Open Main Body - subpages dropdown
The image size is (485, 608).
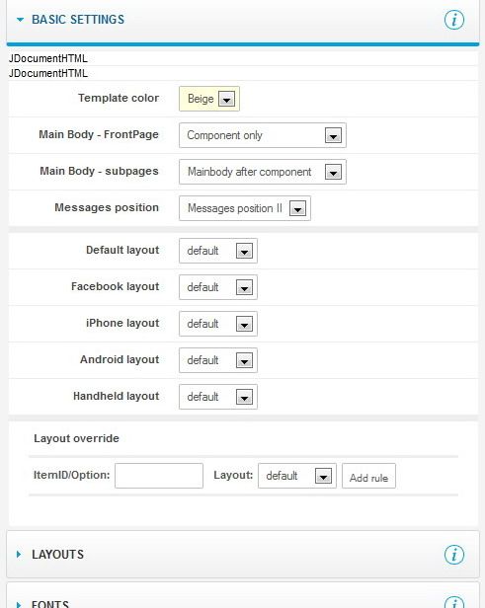(x=263, y=172)
